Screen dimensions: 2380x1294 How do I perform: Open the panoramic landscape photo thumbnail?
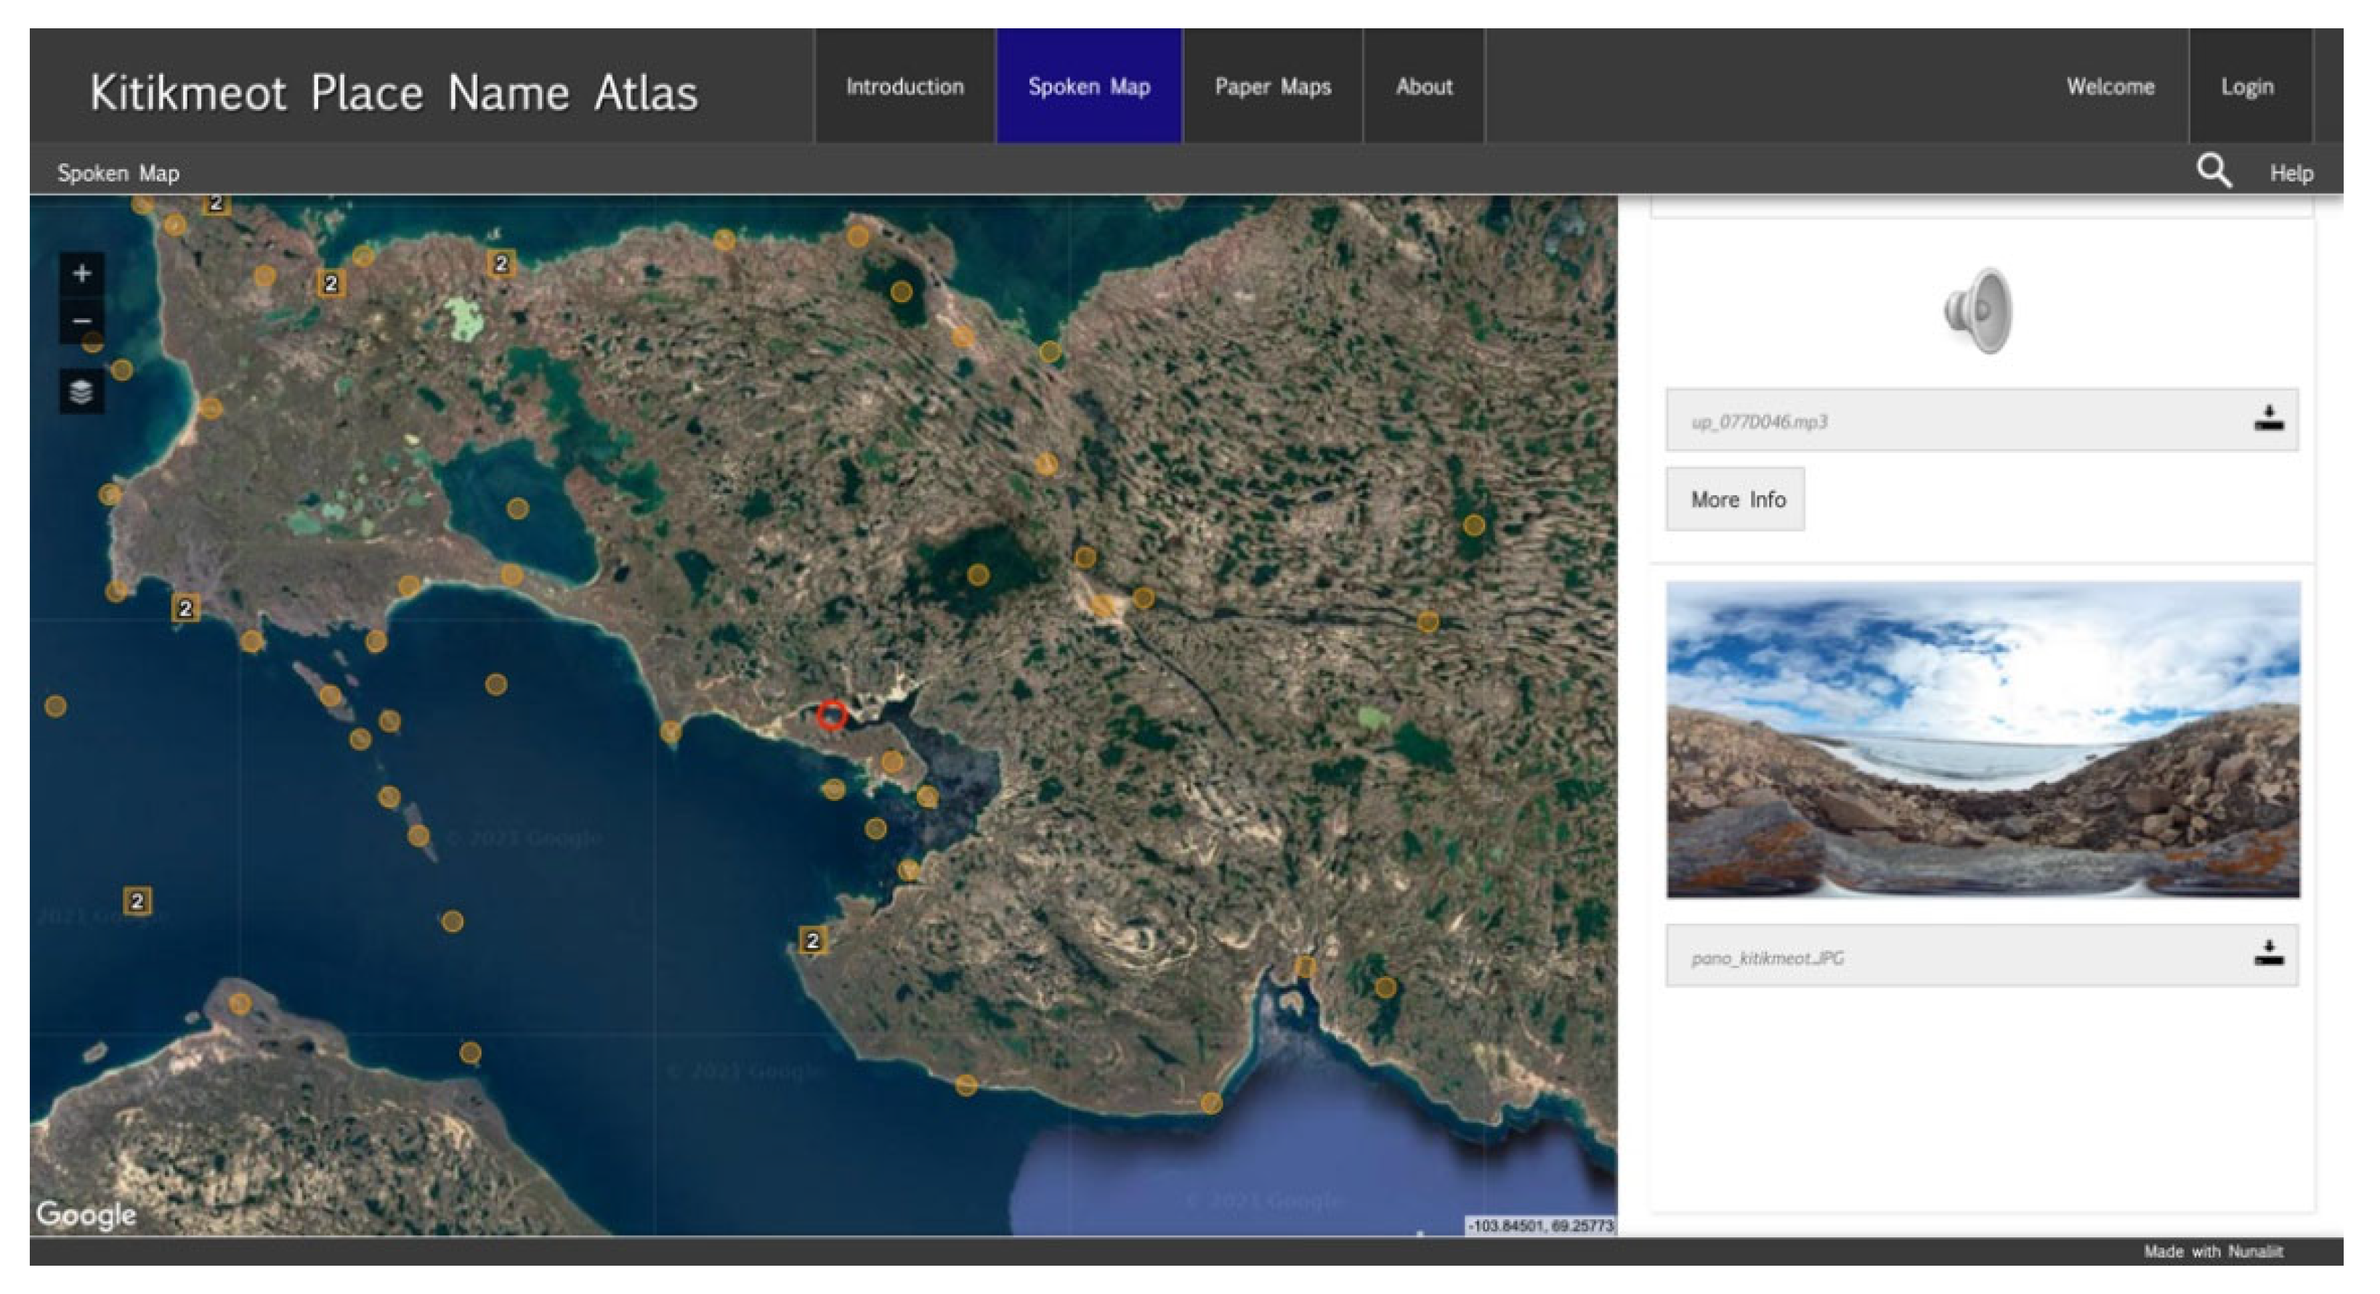pos(1982,739)
